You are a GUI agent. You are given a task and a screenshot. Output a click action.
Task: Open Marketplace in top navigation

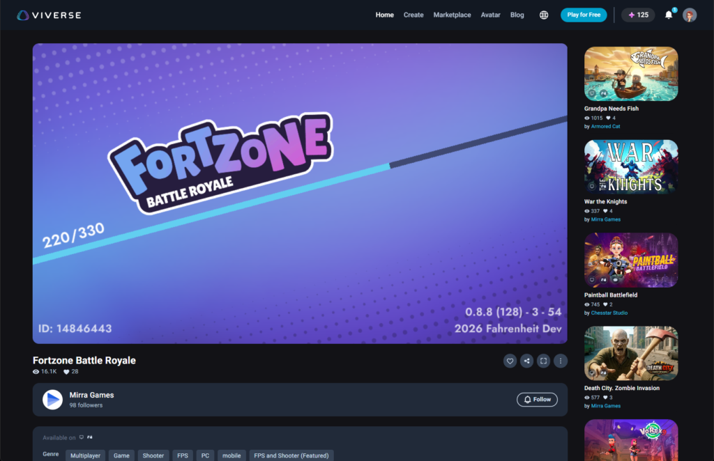tap(452, 15)
